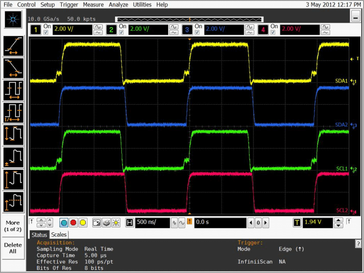Click the print icon in bottom toolbar
The image size is (364, 273).
pyautogui.click(x=106, y=223)
